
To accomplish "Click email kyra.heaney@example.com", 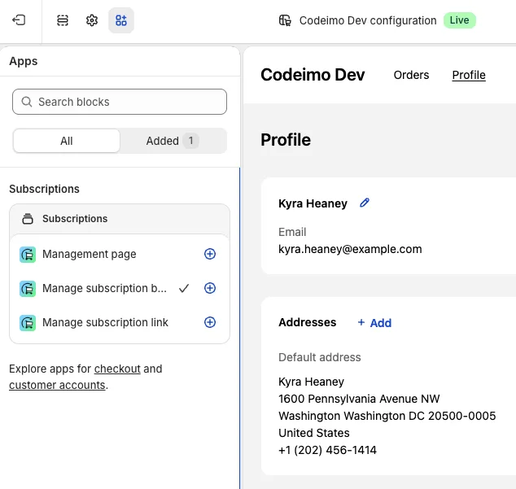I will coord(350,249).
